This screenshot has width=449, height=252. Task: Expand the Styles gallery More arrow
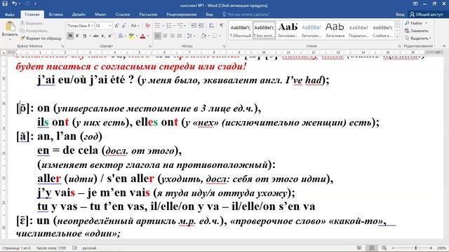[397, 36]
